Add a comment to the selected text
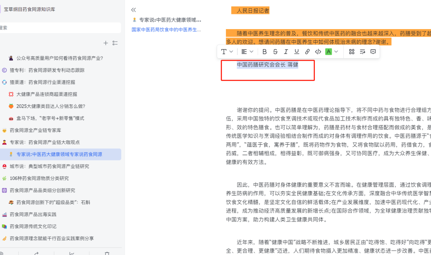This screenshot has width=431, height=255. click(x=373, y=51)
